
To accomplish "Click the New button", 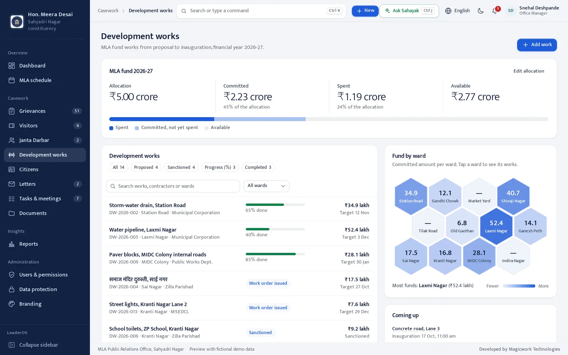I will (x=365, y=11).
